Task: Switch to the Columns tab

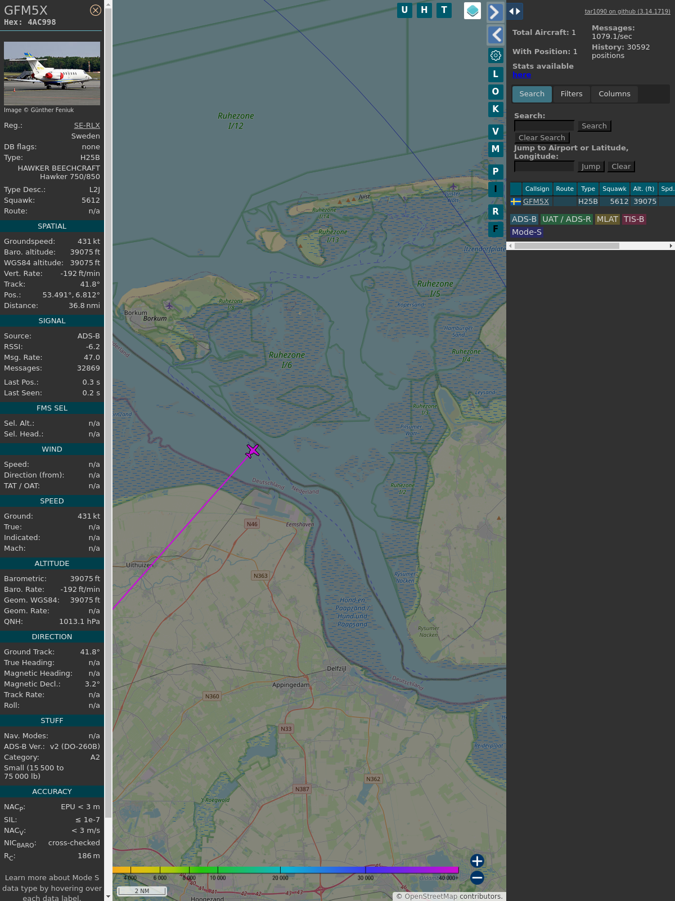Action: click(614, 94)
